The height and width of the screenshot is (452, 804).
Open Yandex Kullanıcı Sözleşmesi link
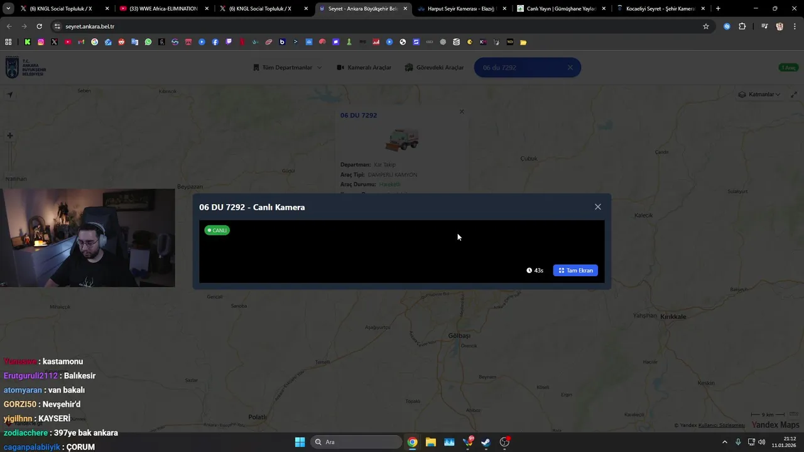tap(721, 425)
